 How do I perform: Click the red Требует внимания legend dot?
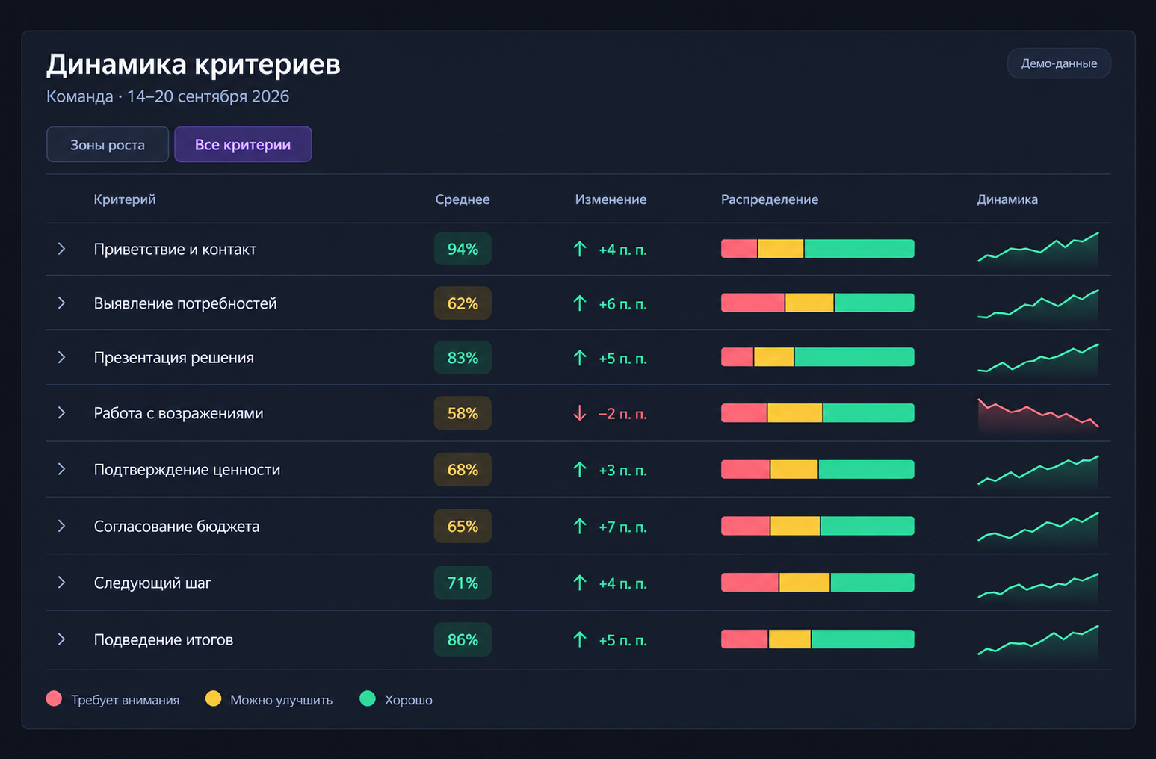click(x=54, y=698)
